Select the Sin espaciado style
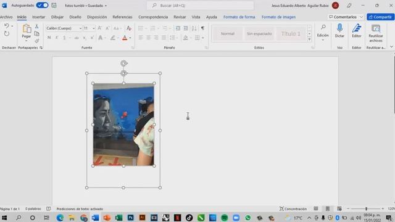This screenshot has width=395, height=222. 259,33
